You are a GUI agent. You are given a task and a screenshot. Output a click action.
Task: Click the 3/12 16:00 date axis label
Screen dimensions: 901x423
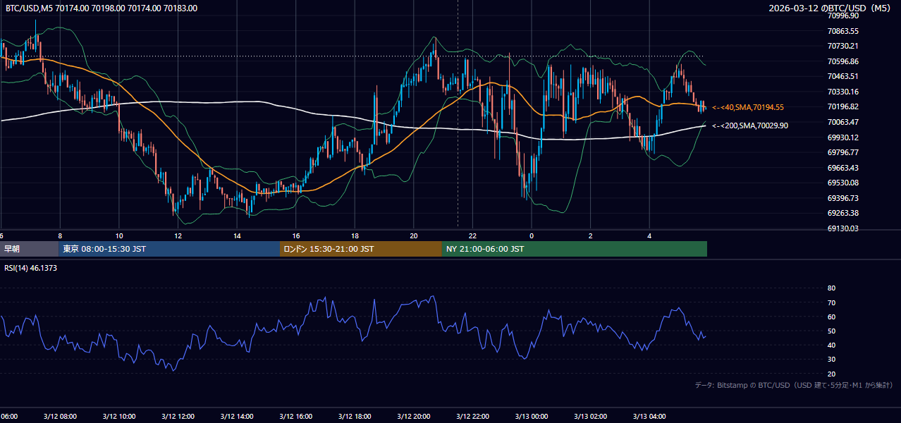[295, 417]
